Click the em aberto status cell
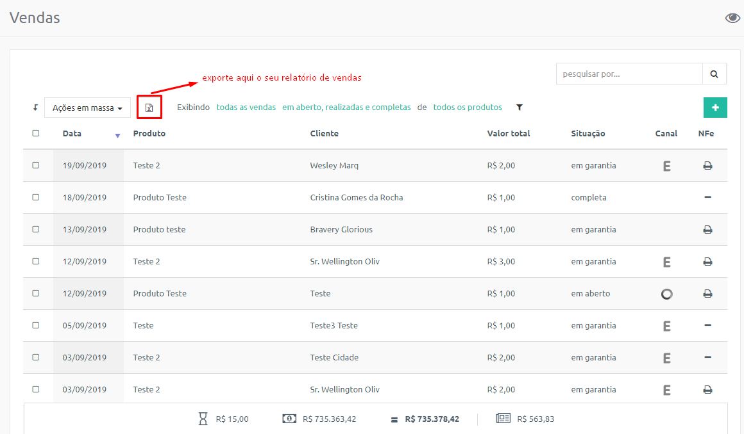 (x=590, y=294)
